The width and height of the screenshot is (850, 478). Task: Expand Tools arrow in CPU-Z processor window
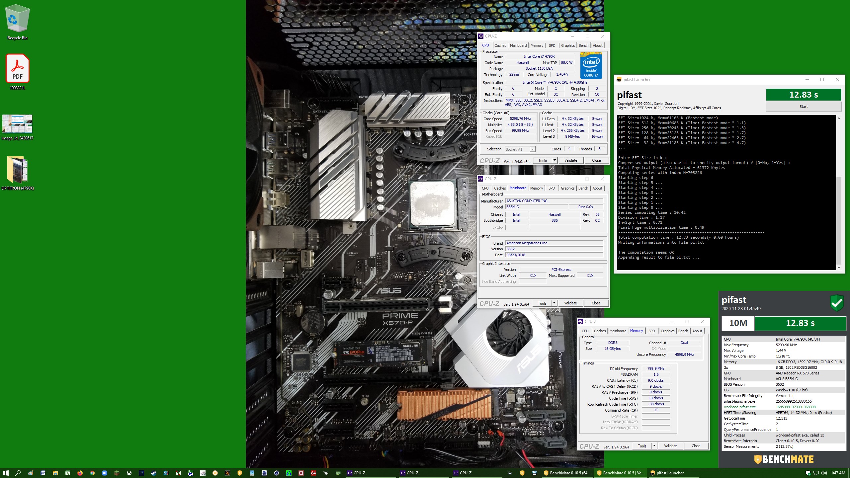(x=554, y=160)
